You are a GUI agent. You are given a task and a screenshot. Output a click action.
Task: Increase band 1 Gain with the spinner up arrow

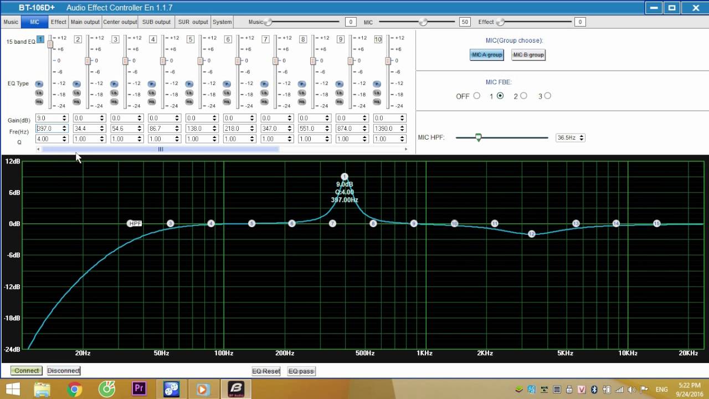click(x=64, y=116)
